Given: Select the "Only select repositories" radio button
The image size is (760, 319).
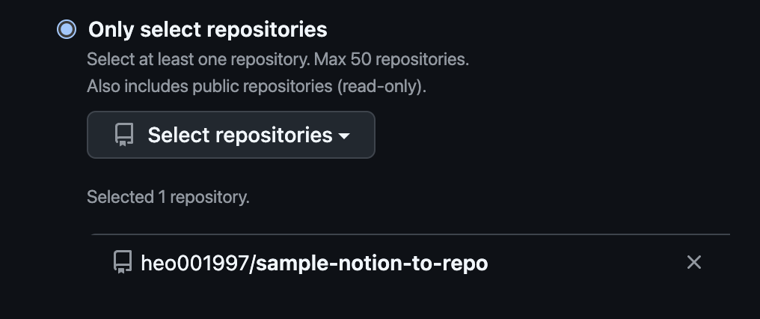Looking at the screenshot, I should (x=67, y=30).
